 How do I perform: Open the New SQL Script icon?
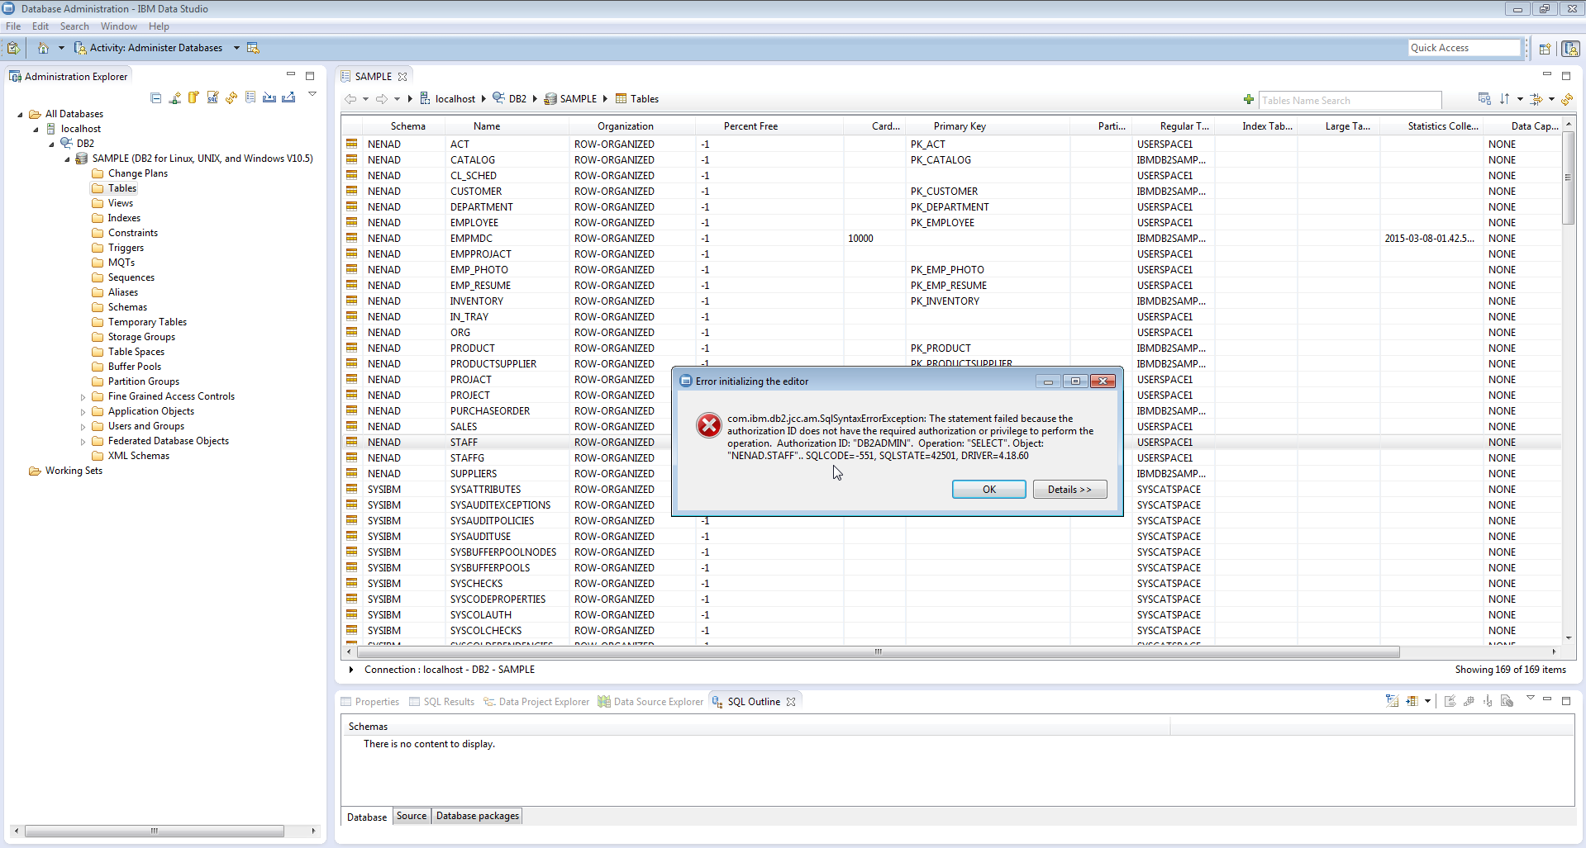point(212,97)
